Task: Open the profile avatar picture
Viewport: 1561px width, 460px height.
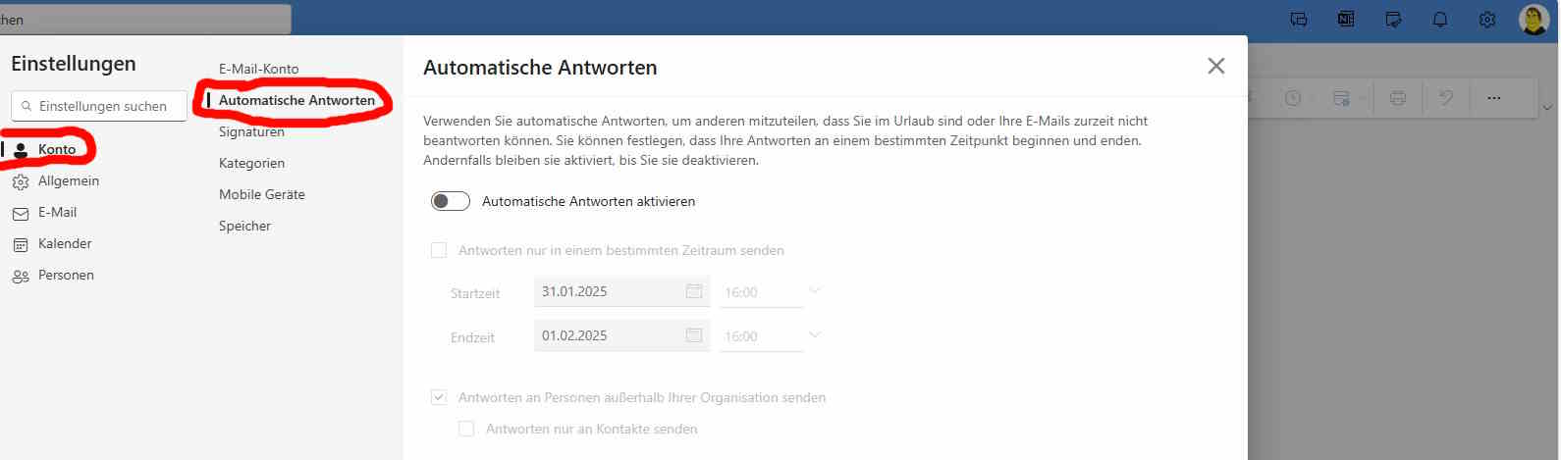Action: coord(1533,20)
